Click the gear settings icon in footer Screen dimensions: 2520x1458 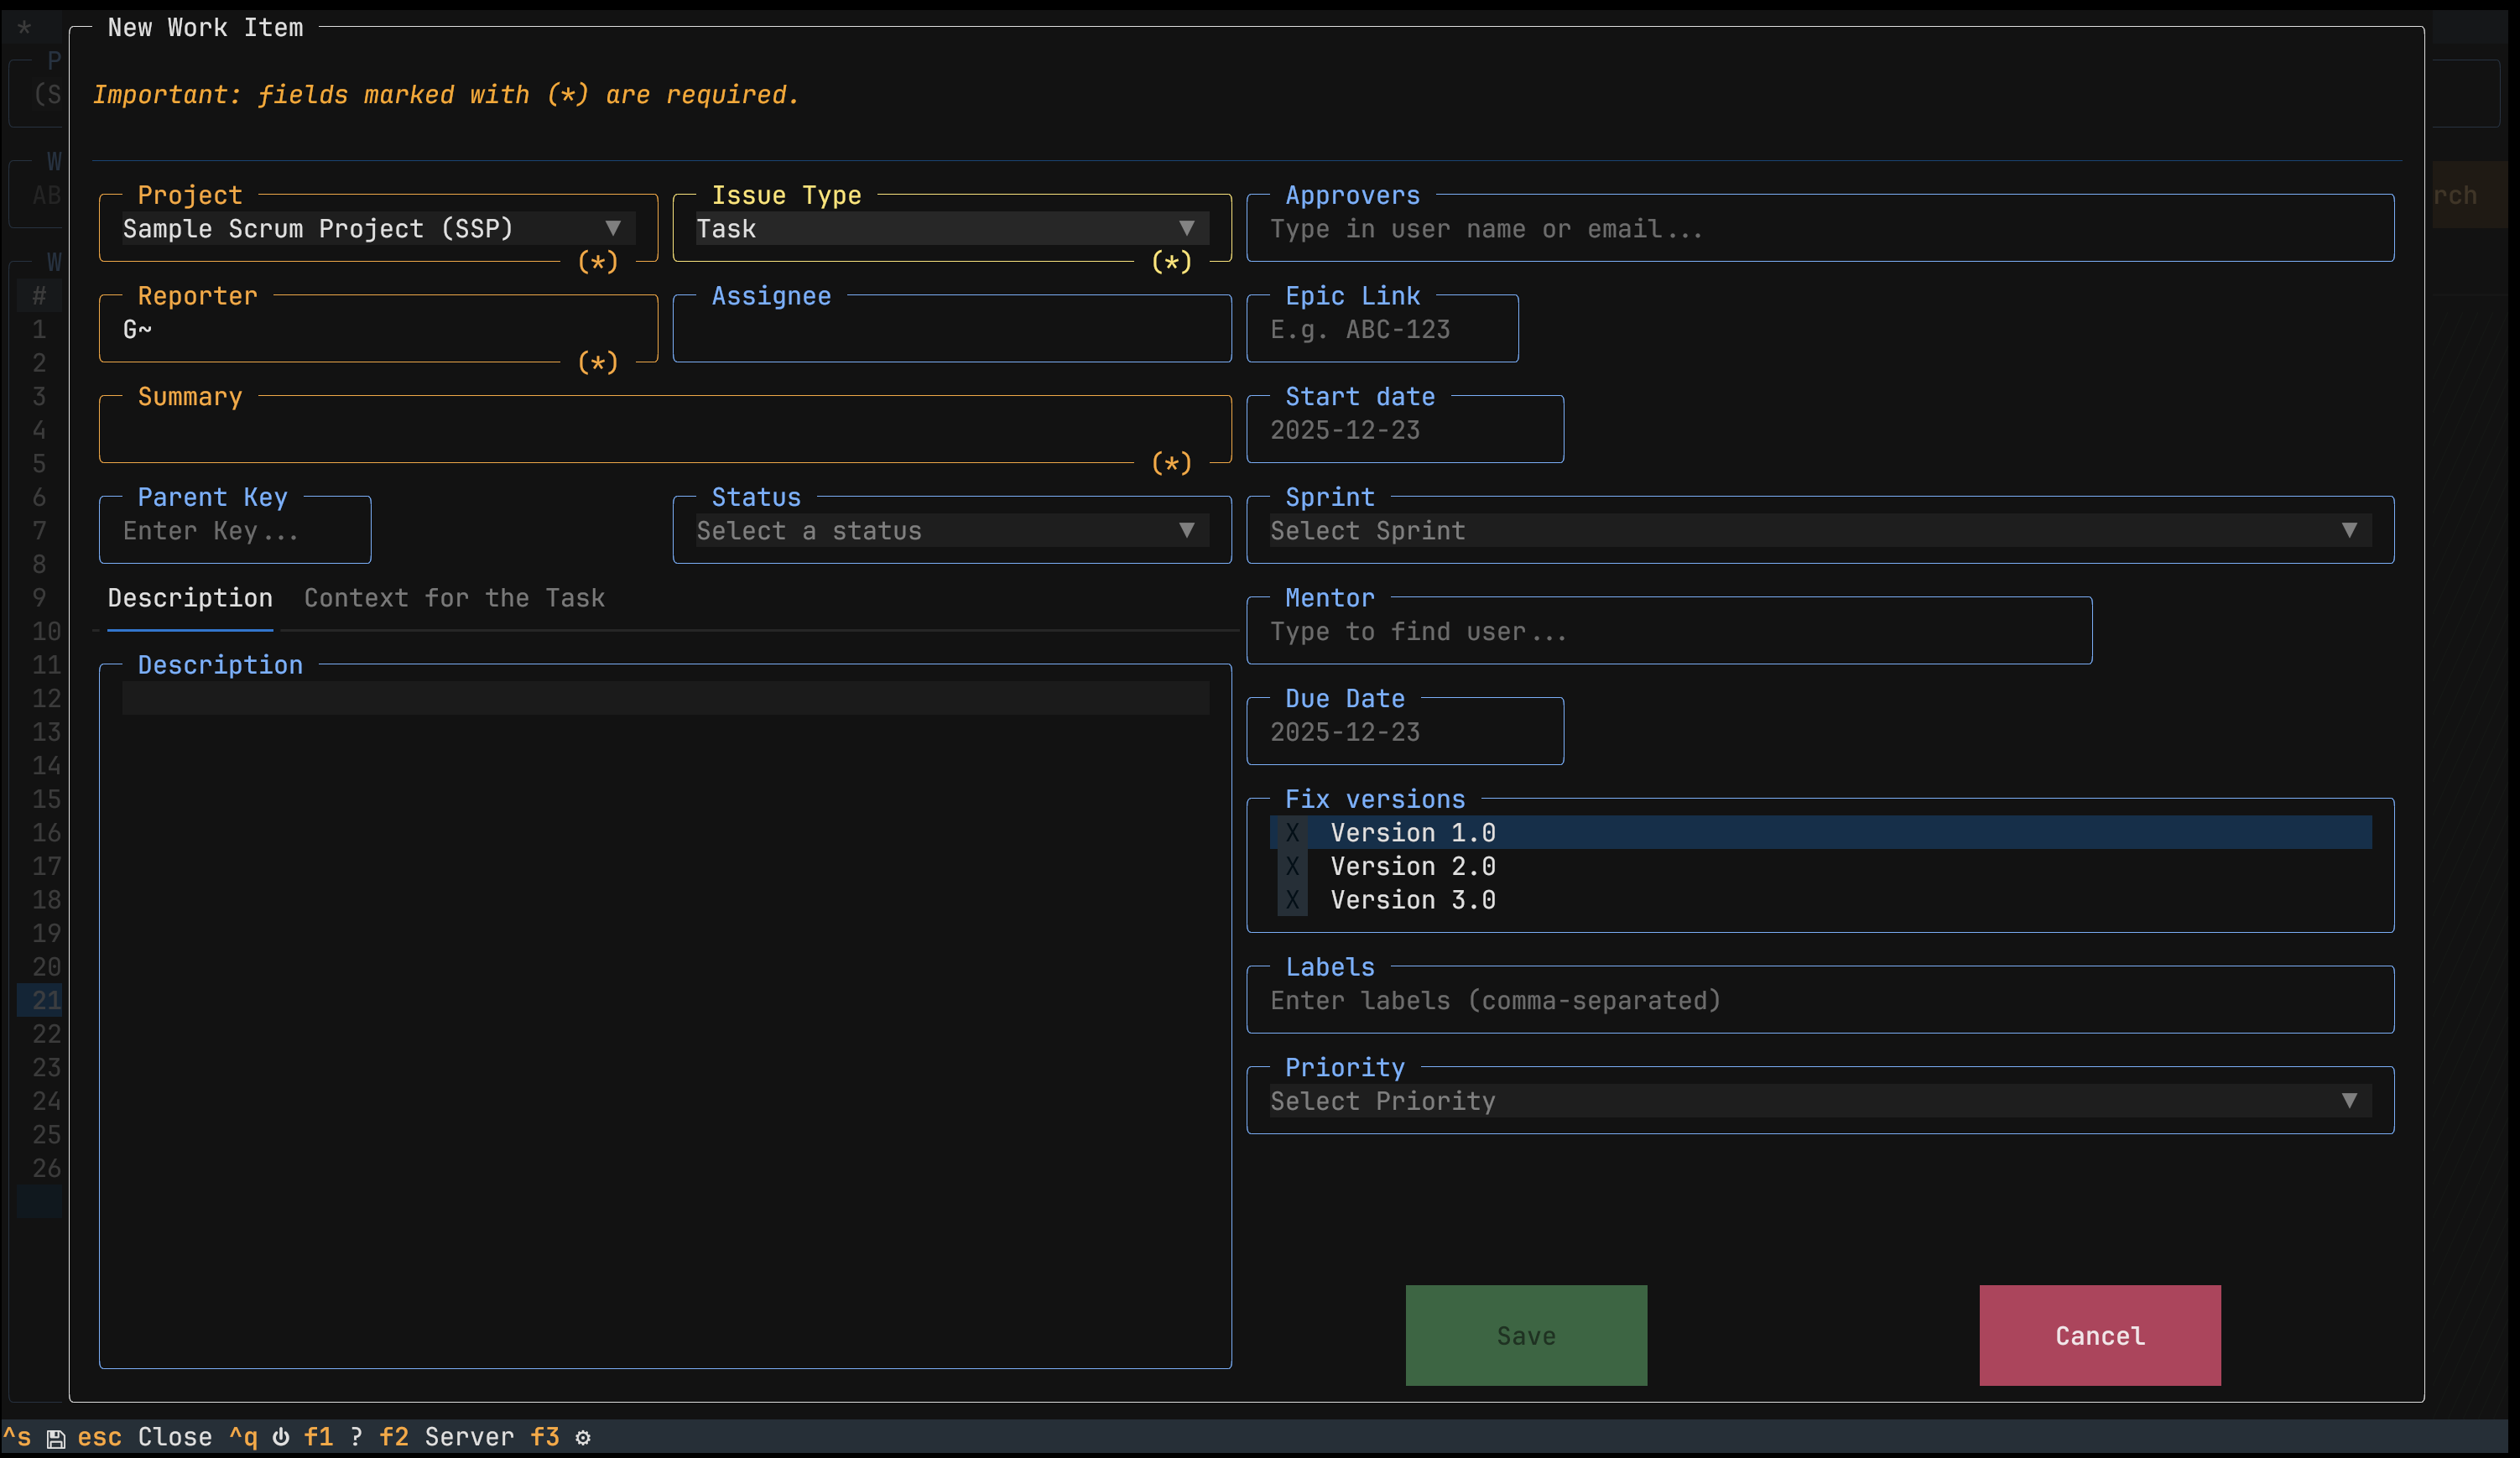(x=583, y=1437)
